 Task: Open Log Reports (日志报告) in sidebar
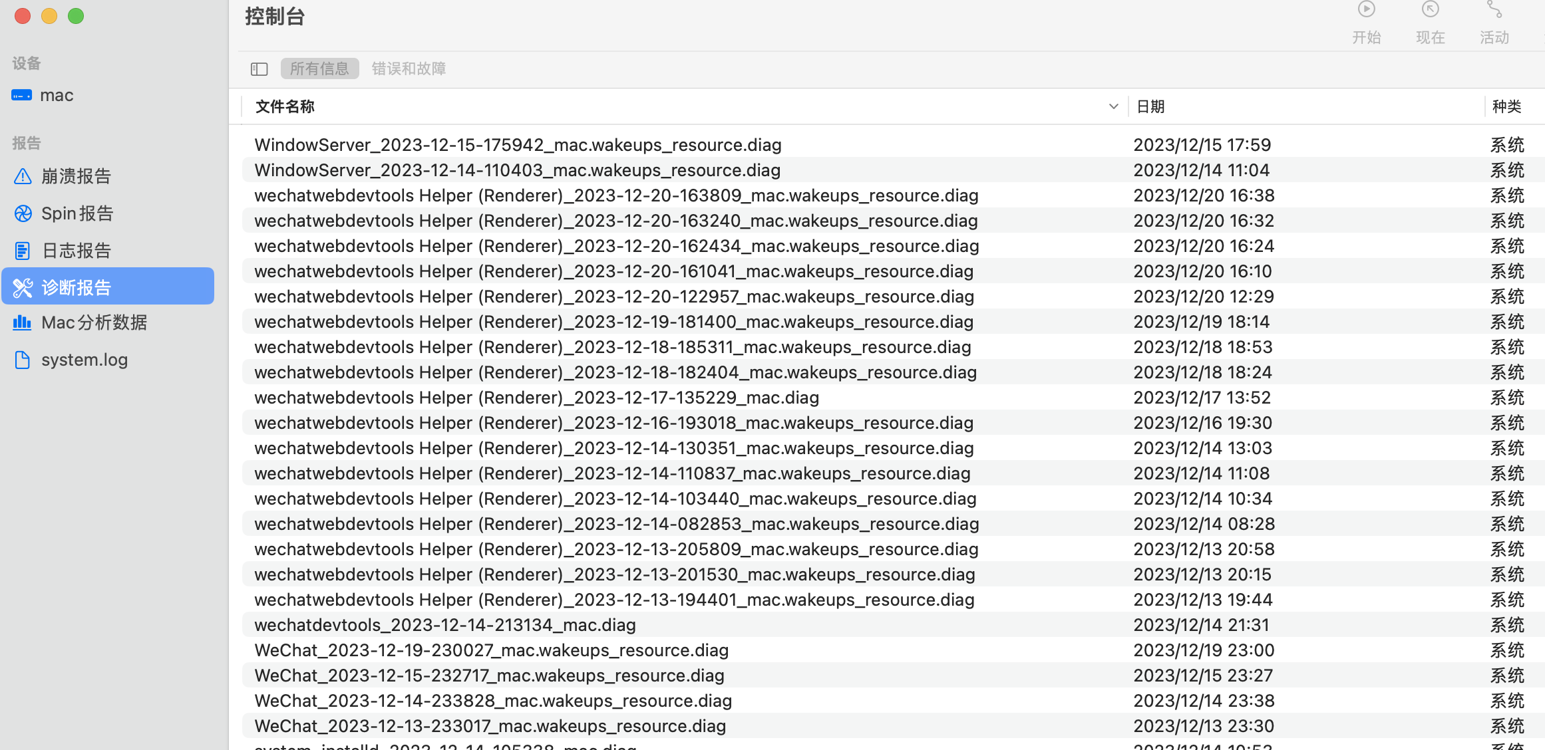tap(76, 251)
